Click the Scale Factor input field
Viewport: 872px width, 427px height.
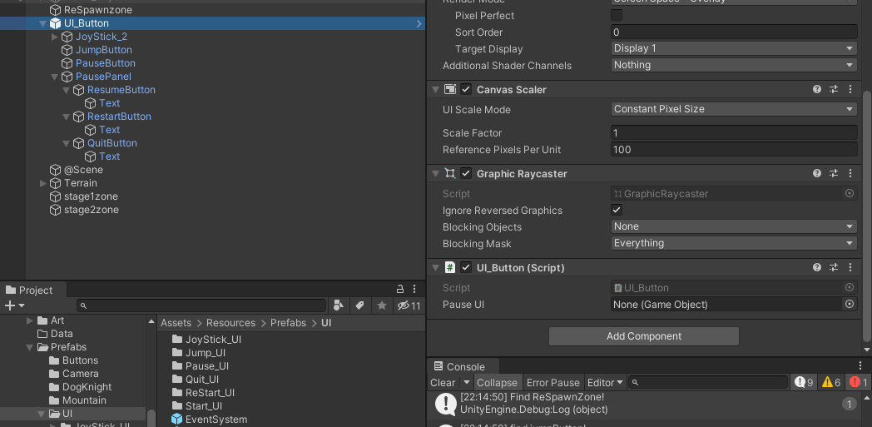[734, 132]
